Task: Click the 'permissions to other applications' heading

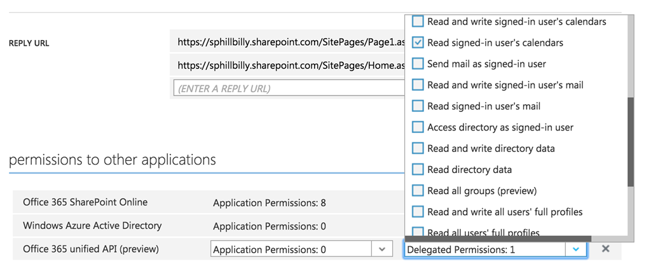Action: pos(112,160)
